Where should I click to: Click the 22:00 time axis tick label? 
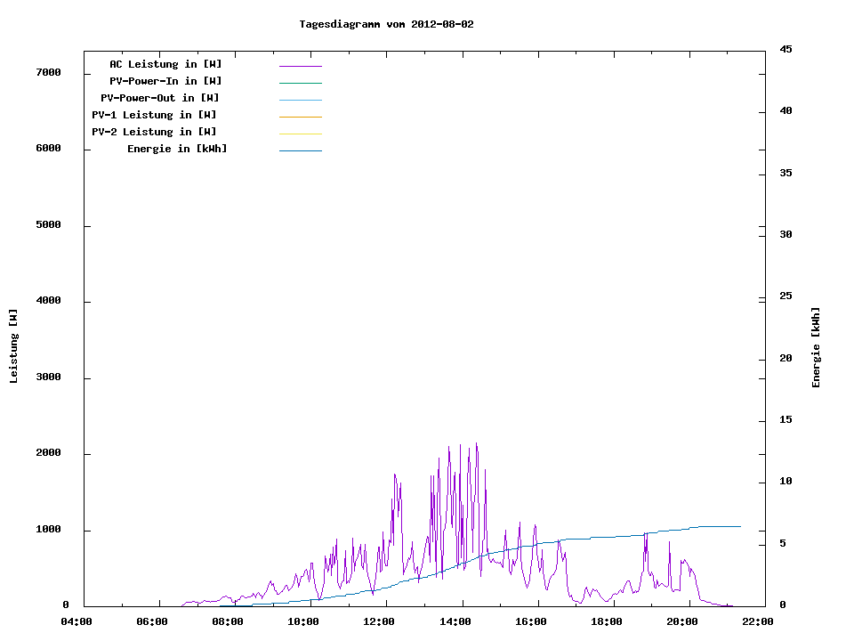pyautogui.click(x=756, y=621)
